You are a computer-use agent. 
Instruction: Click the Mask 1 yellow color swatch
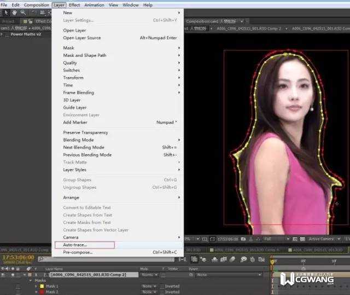pyautogui.click(x=42, y=286)
